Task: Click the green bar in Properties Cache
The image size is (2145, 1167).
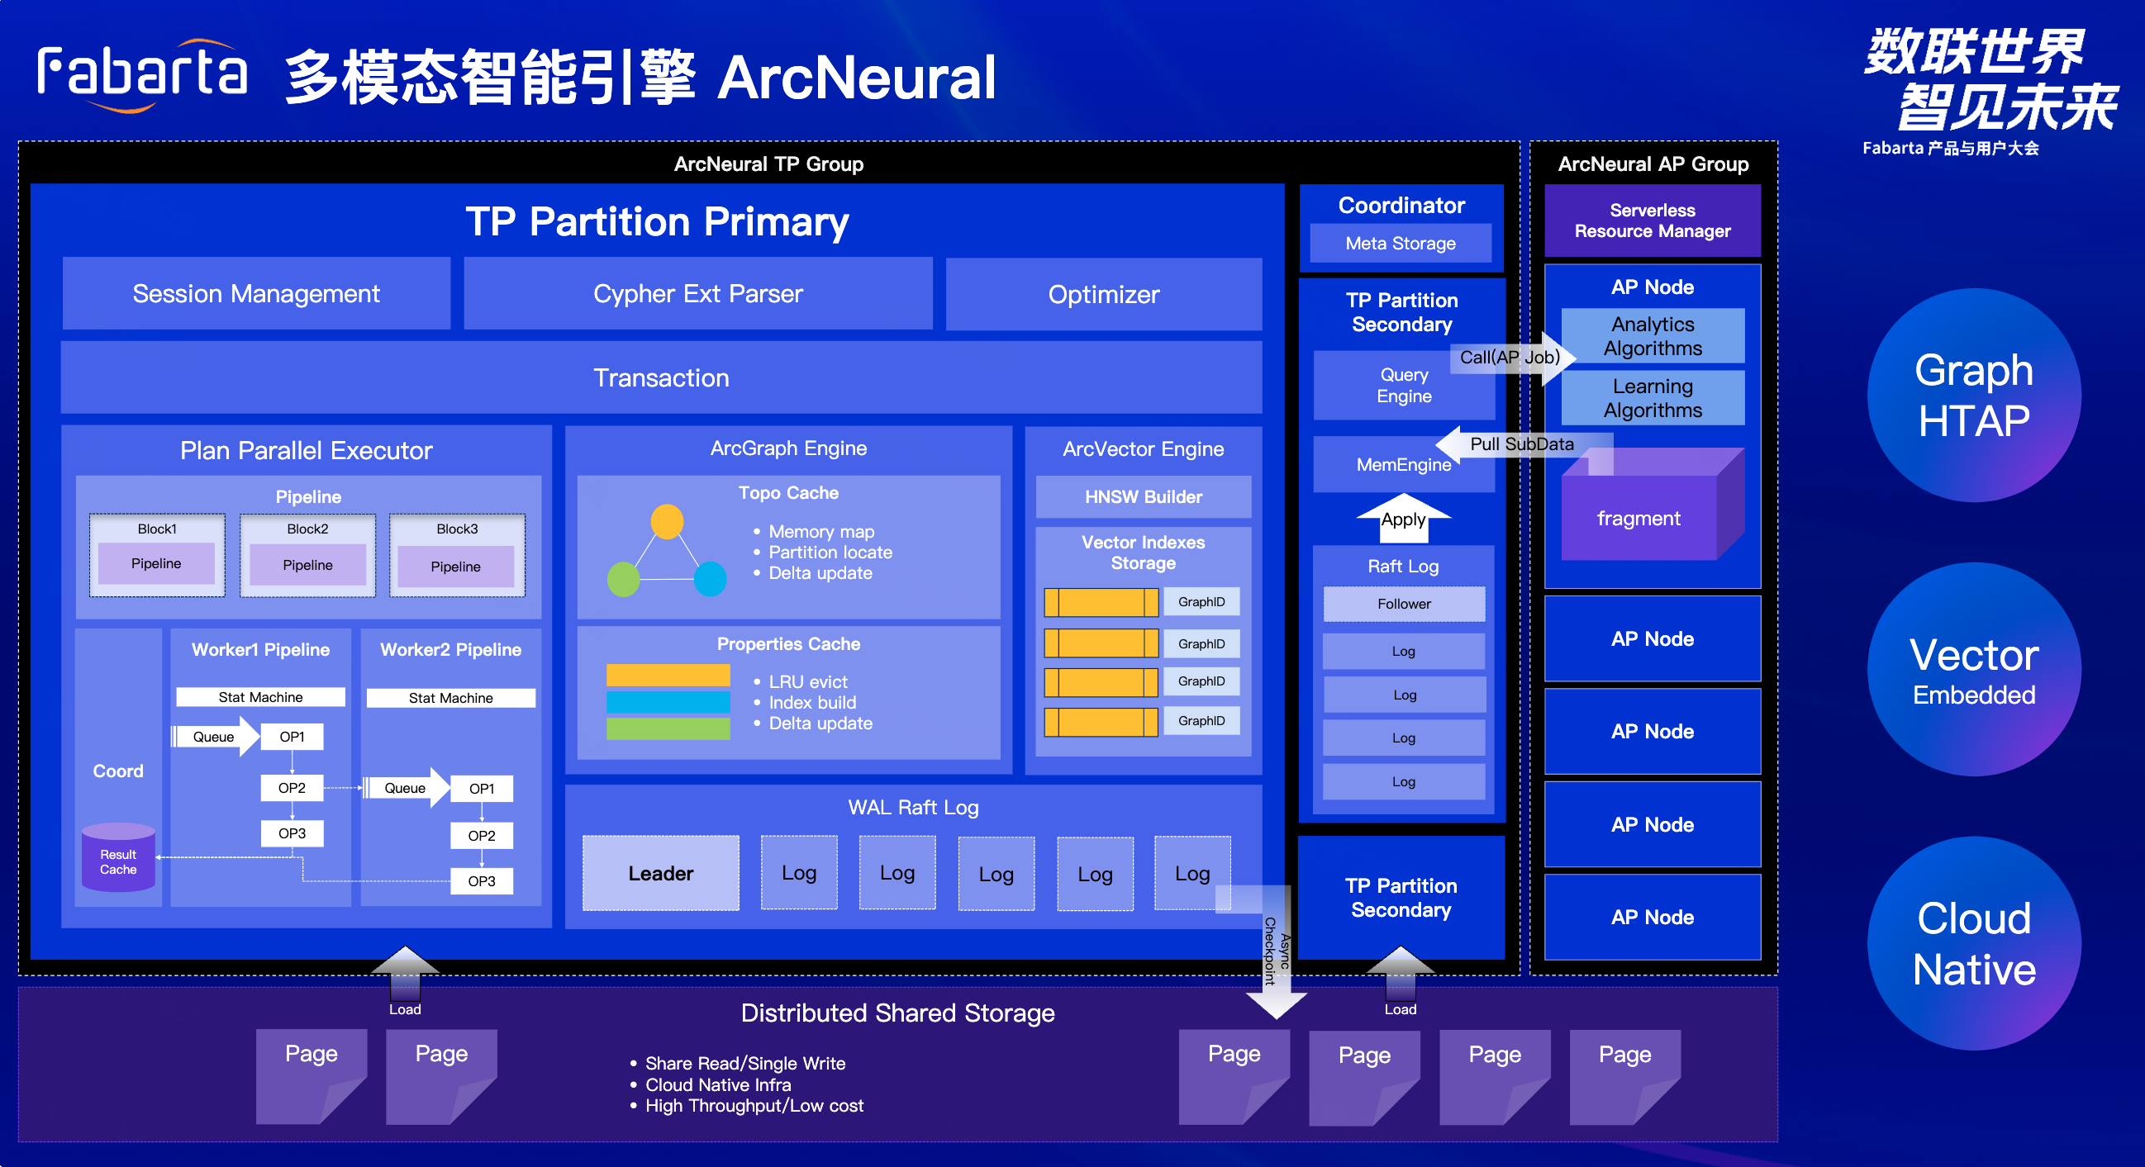Action: pyautogui.click(x=668, y=729)
